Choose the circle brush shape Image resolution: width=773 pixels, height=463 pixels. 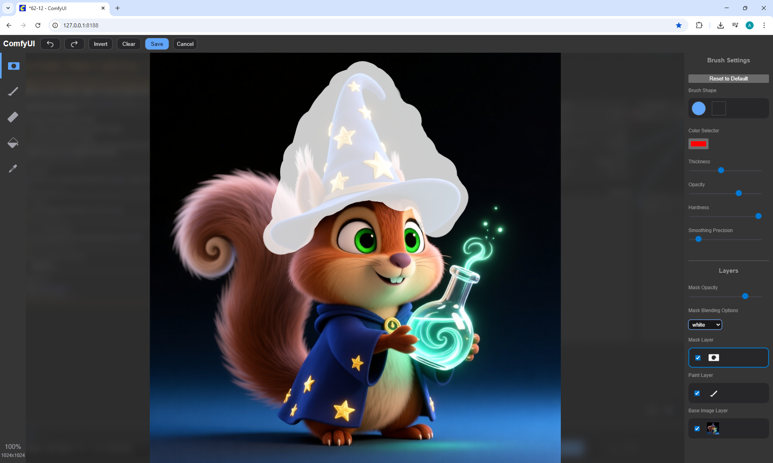[x=699, y=108]
